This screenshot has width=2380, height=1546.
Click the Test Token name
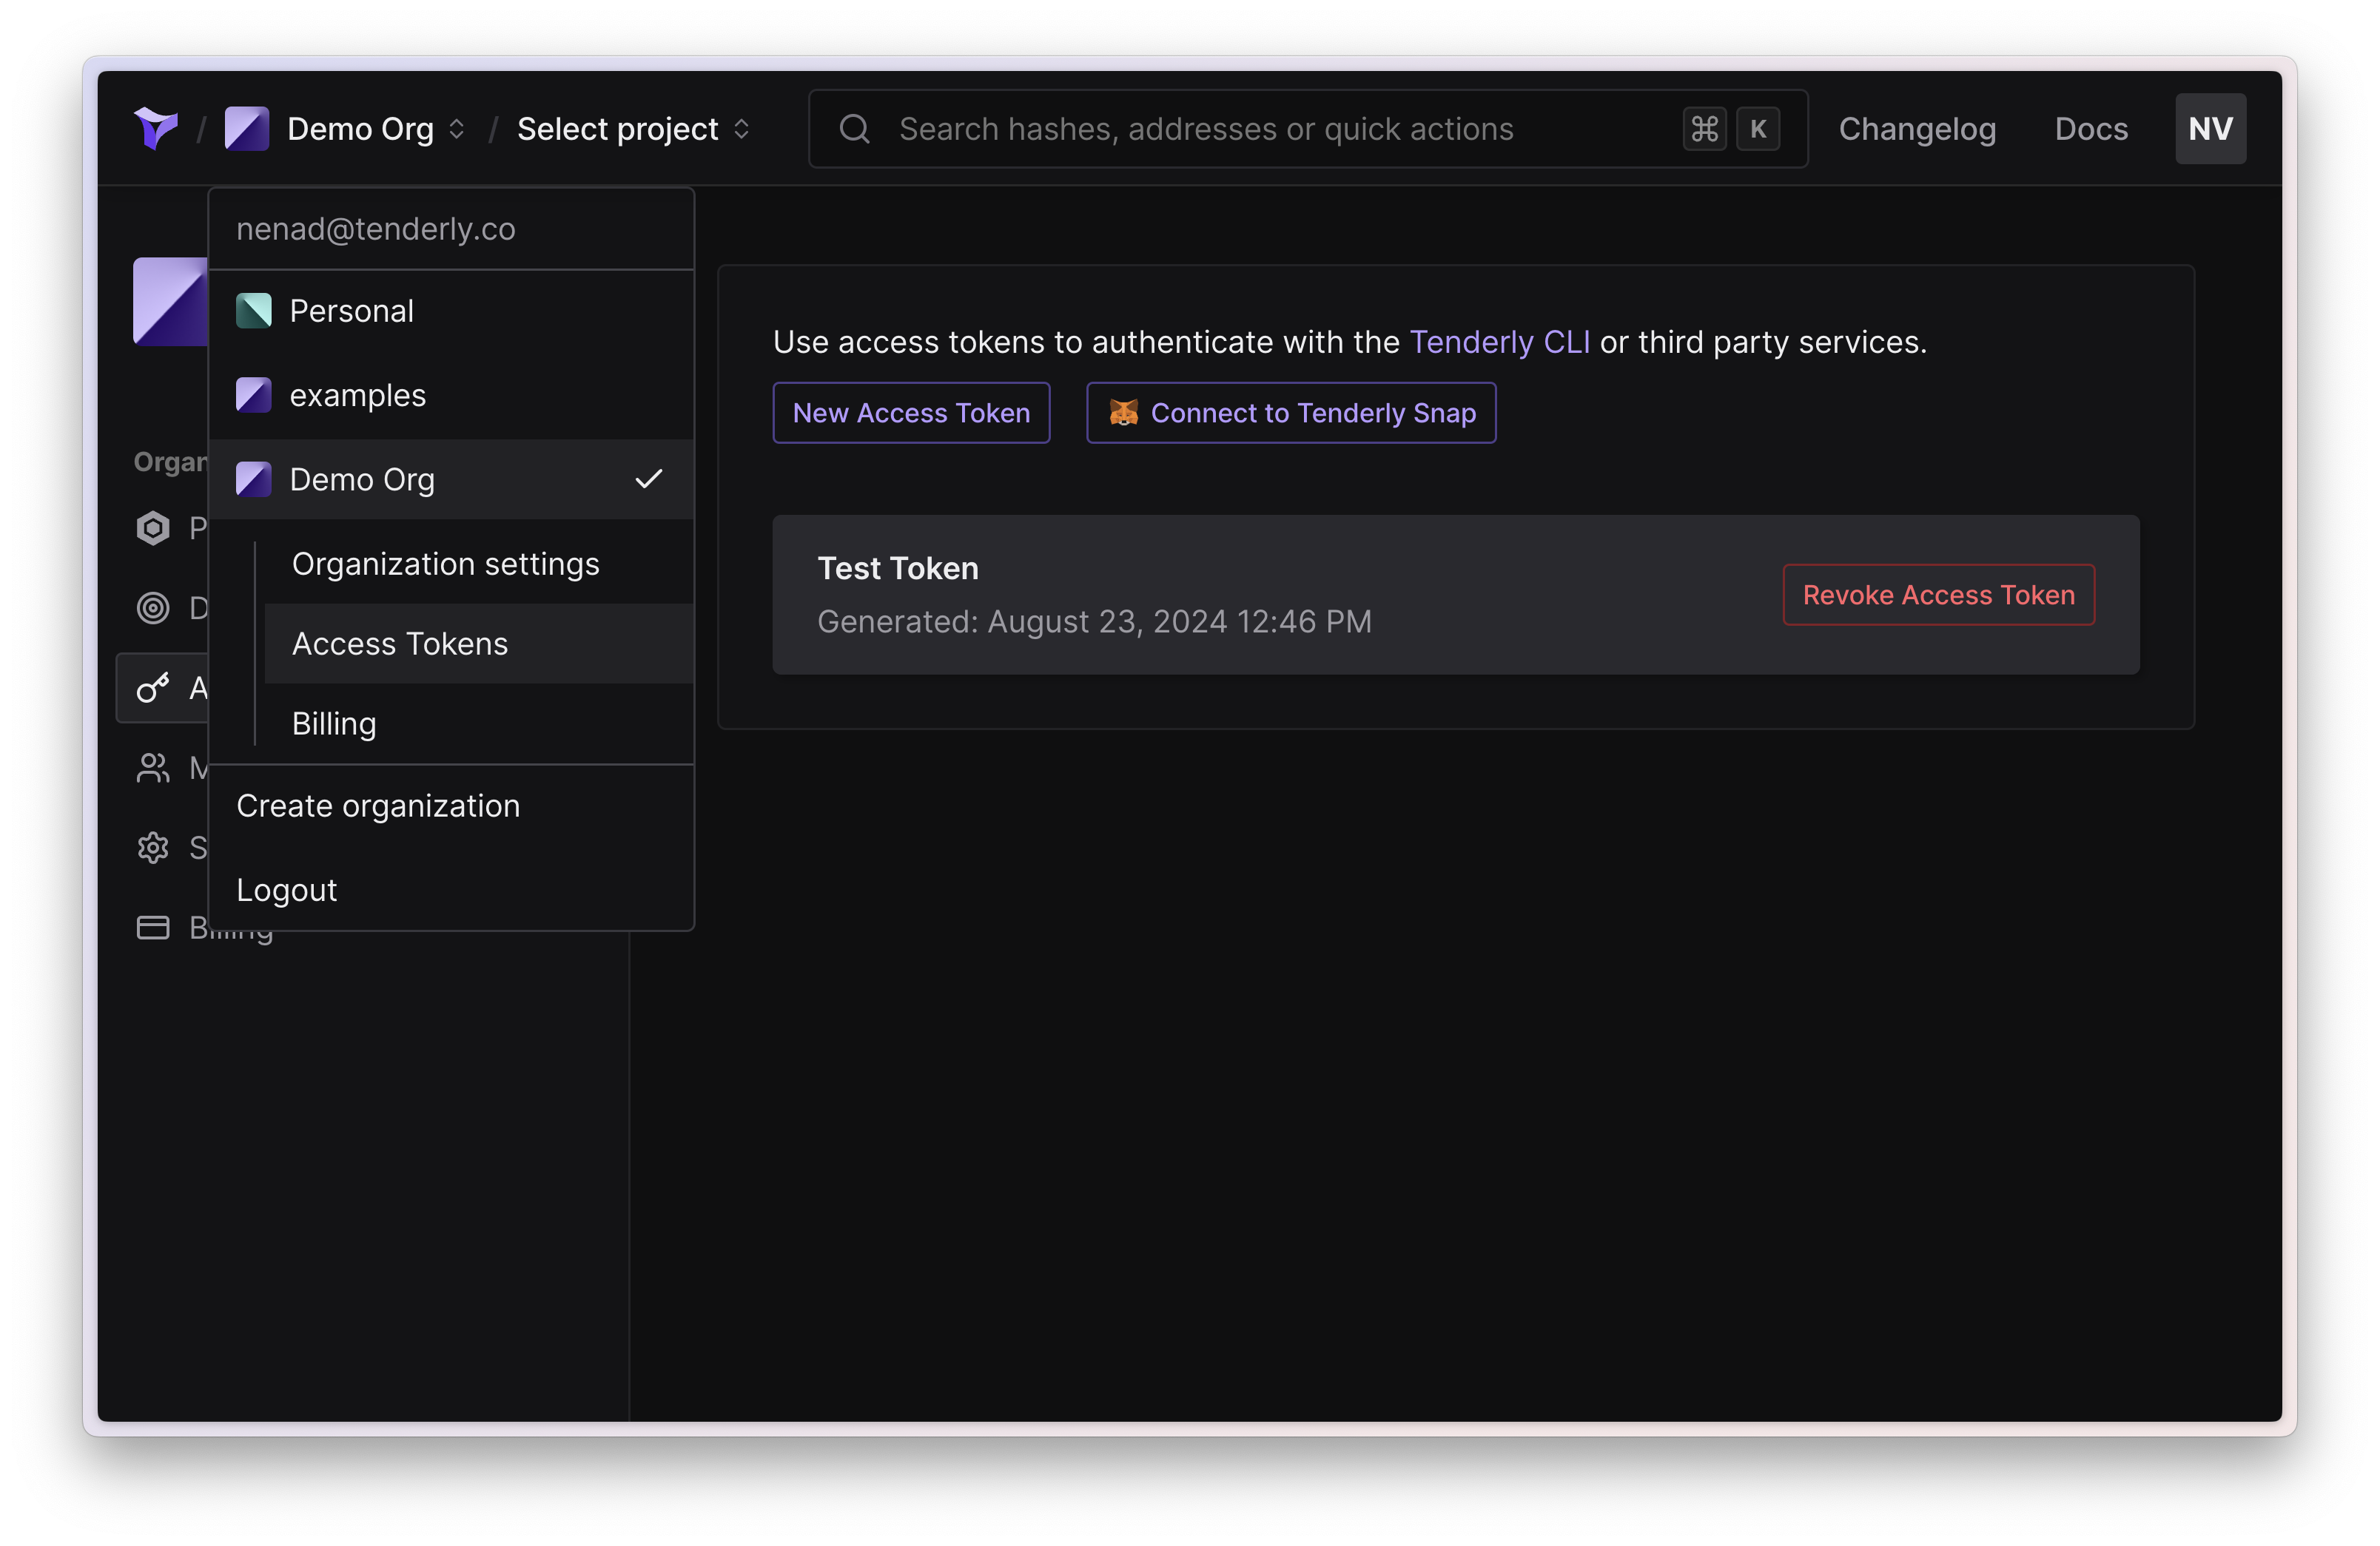(x=898, y=567)
